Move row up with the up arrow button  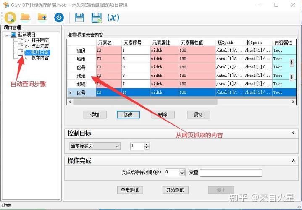pyautogui.click(x=292, y=63)
